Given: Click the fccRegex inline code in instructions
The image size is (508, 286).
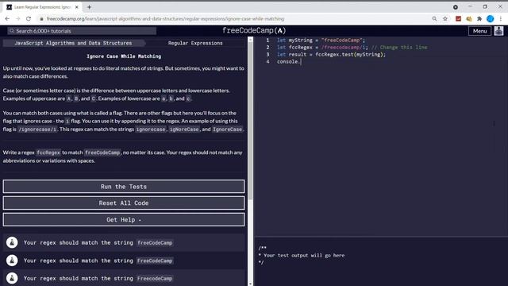Looking at the screenshot, I should coord(48,153).
